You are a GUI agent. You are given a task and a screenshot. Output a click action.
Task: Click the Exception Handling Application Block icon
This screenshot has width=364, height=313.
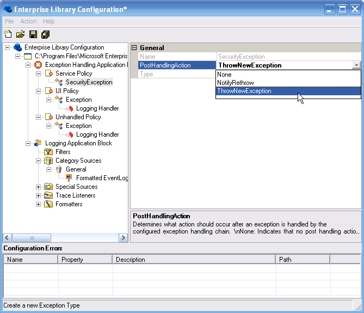point(38,65)
